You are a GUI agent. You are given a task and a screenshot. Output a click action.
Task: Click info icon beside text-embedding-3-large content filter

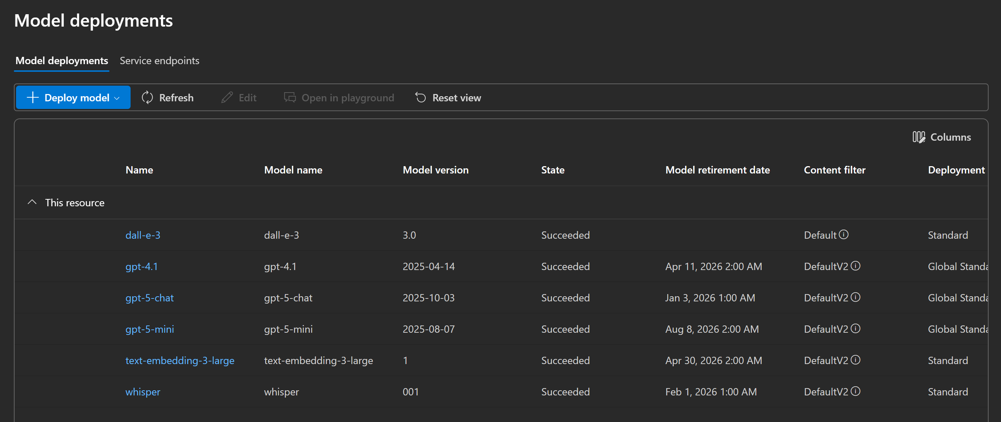tap(855, 360)
